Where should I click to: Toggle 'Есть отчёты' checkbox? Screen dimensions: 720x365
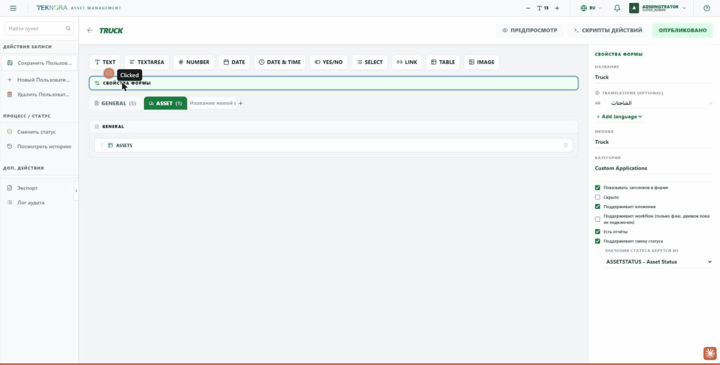point(597,232)
